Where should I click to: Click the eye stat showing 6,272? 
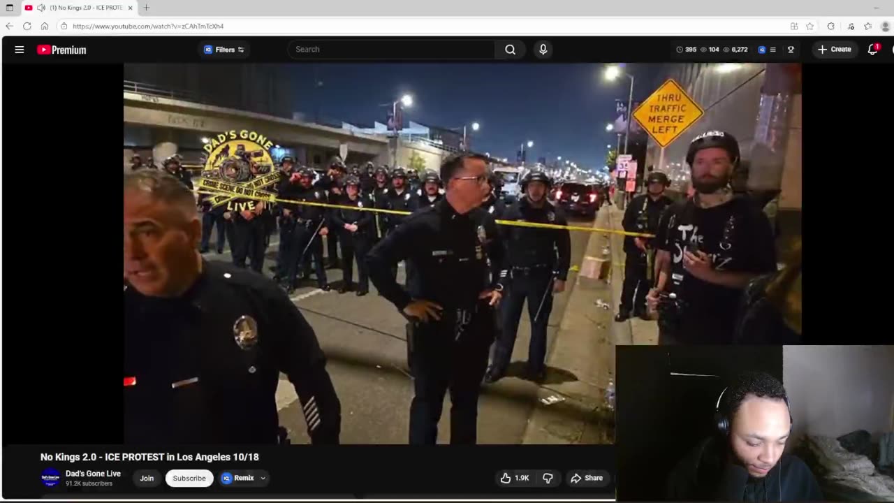[735, 50]
